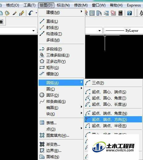This screenshot has height=160, width=143.
Task: Choose 起点、圆心、长度(A) arc option
Action: coord(113,104)
